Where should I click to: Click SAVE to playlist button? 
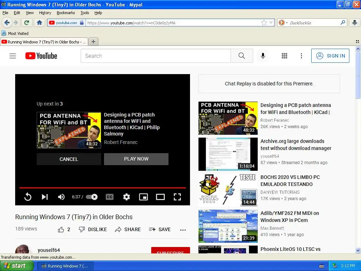point(160,229)
